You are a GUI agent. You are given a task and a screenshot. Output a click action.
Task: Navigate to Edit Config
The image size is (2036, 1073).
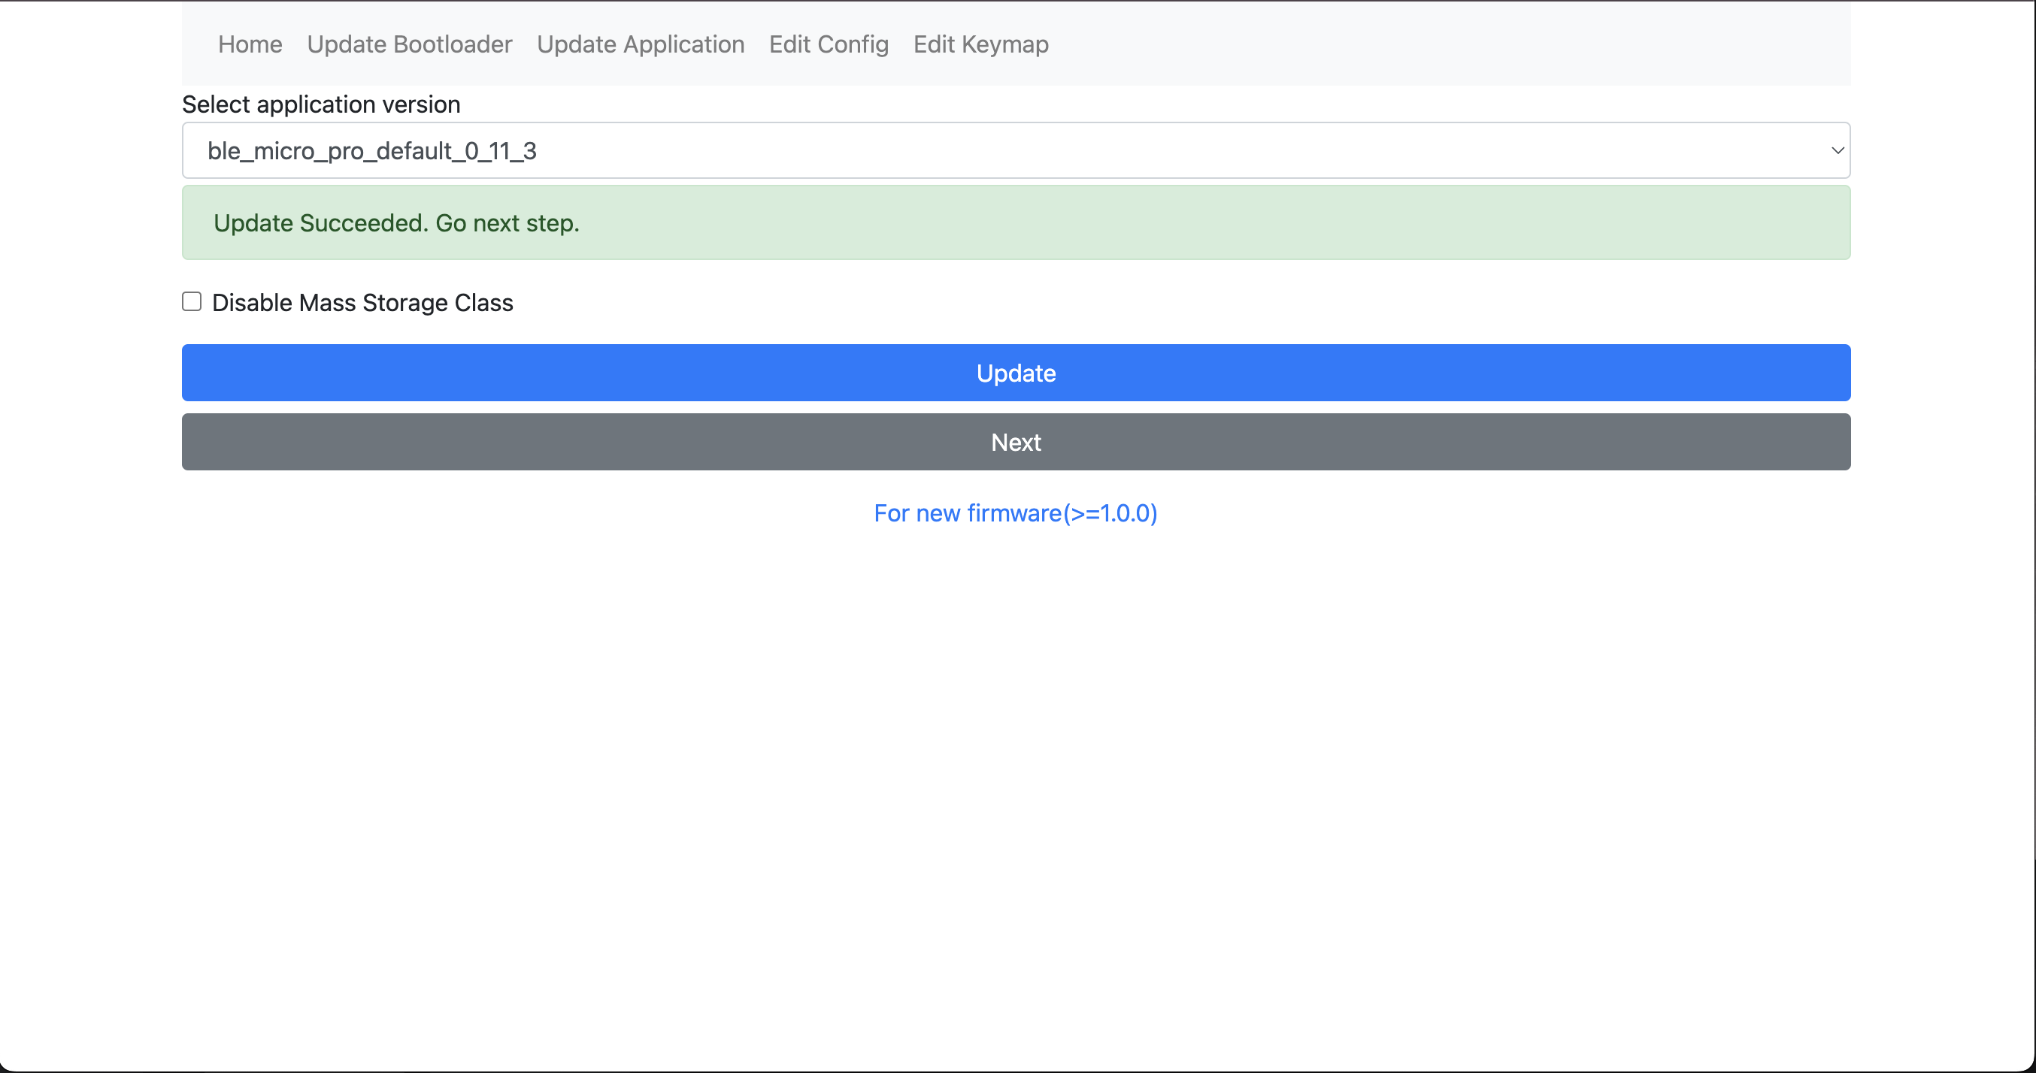click(829, 44)
